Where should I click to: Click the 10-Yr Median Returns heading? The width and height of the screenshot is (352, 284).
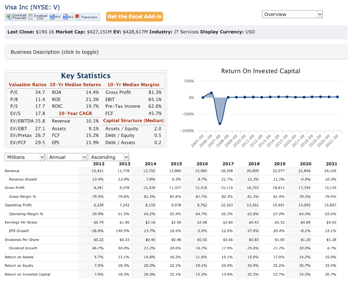(x=75, y=85)
